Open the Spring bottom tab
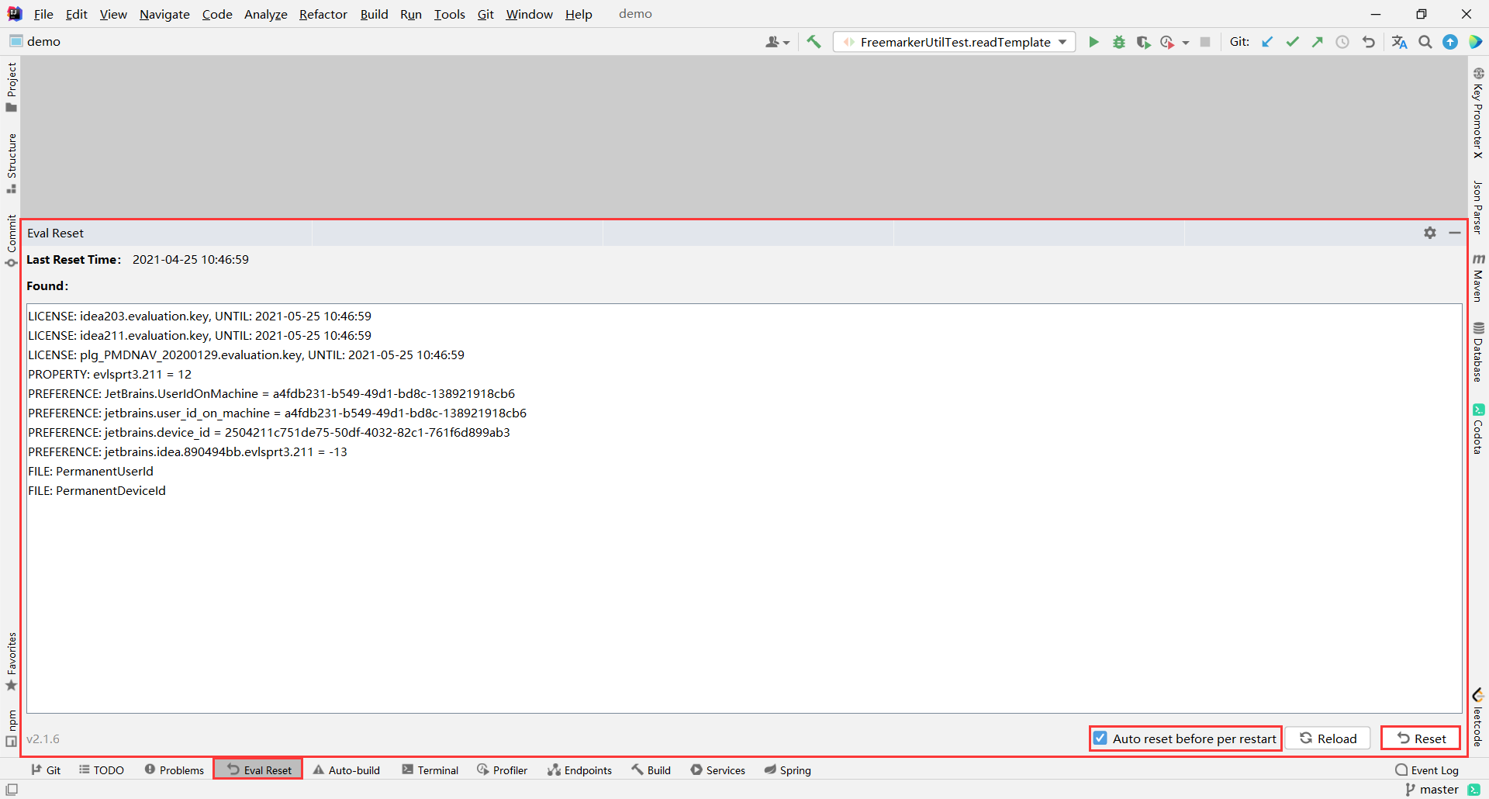This screenshot has width=1489, height=799. pos(788,770)
